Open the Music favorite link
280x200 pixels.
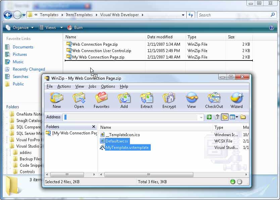click(x=18, y=62)
